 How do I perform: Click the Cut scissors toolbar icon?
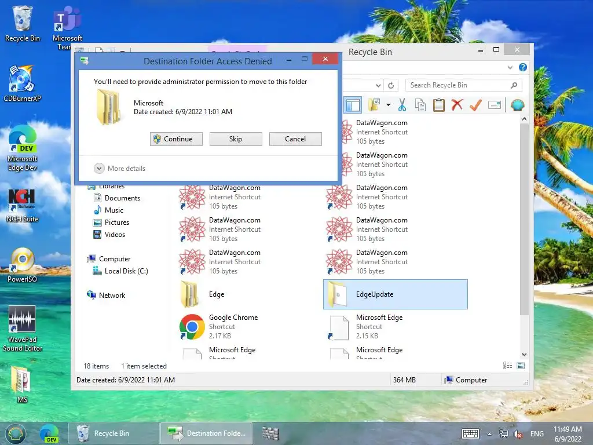[402, 105]
